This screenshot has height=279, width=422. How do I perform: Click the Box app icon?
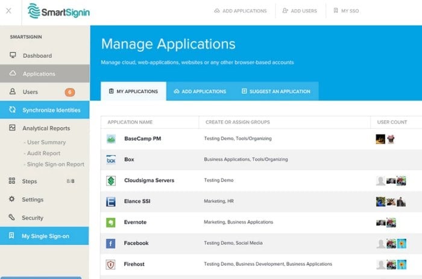(111, 160)
